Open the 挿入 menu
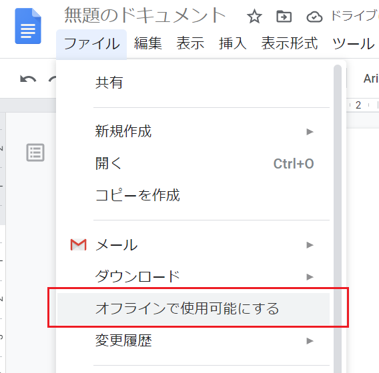Screen dimensions: 379x373 pos(232,44)
